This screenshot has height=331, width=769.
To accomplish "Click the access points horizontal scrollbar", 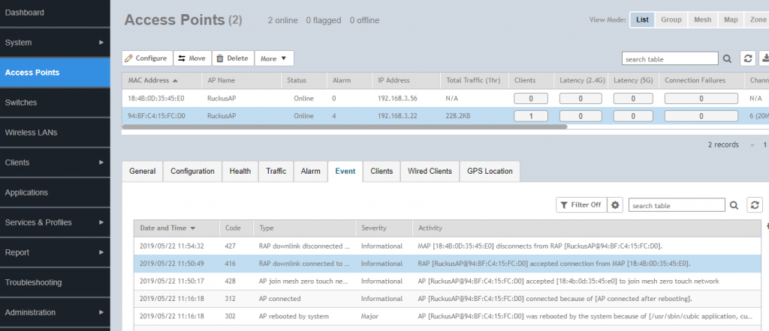I will pyautogui.click(x=344, y=127).
